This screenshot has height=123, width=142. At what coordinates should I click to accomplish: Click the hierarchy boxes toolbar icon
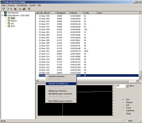coord(24,9)
